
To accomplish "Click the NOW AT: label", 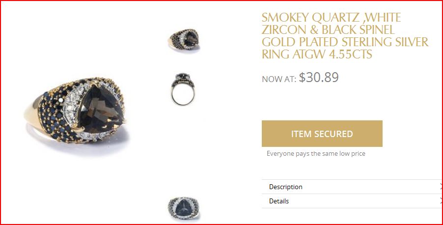I will click(279, 80).
